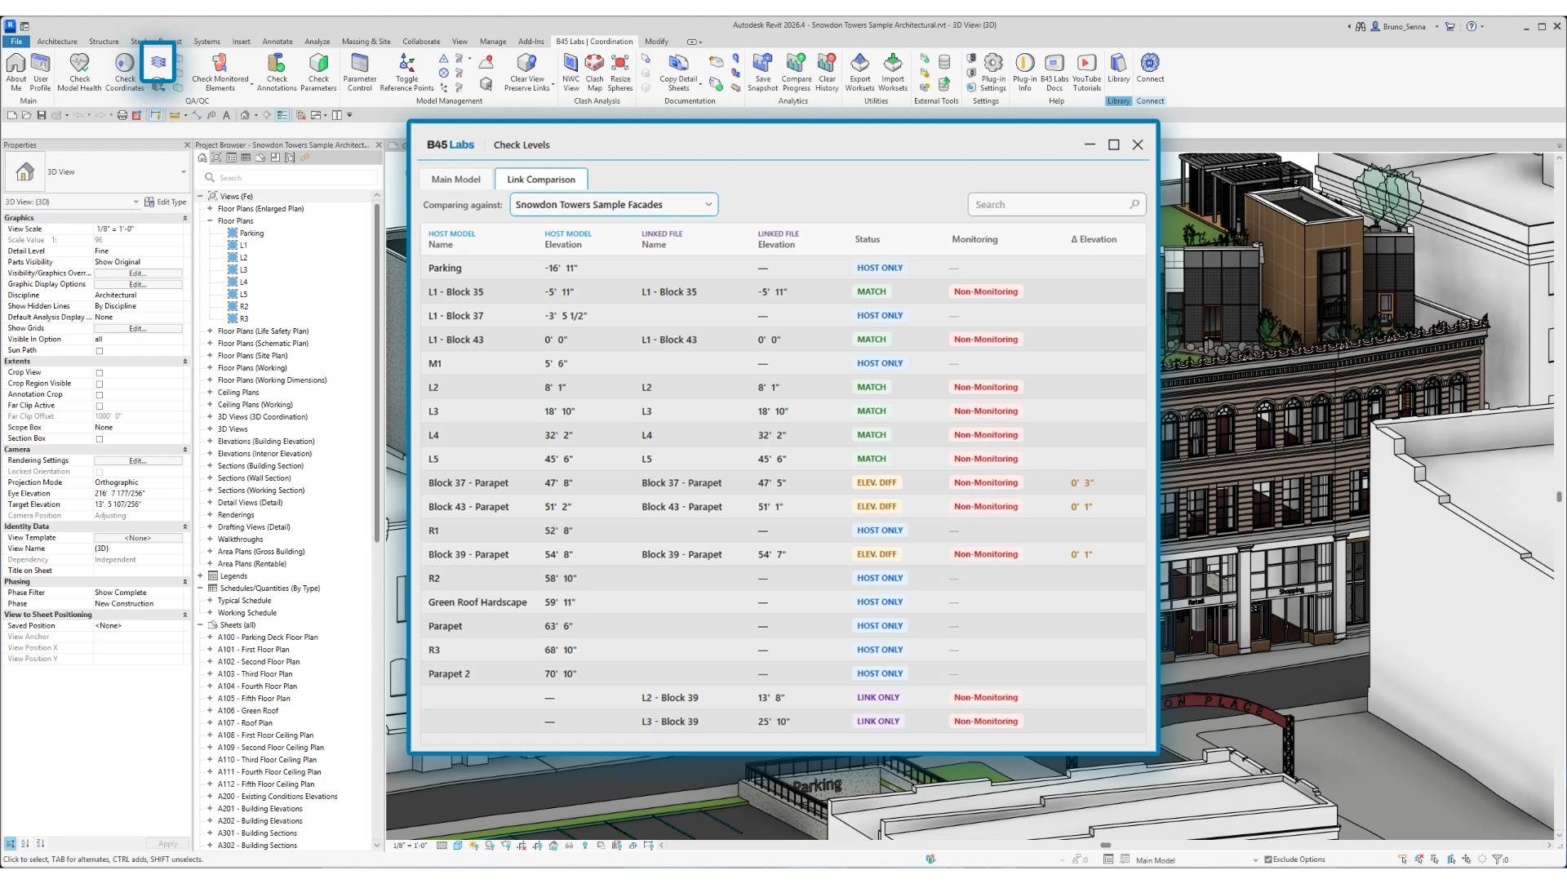This screenshot has height=884, width=1567.
Task: Run the Import Worksets utility
Action: (x=893, y=72)
